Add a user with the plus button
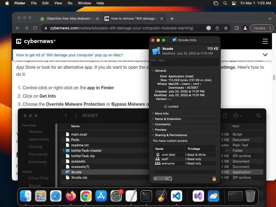Viewport: 276px width, 207px height. (156, 179)
